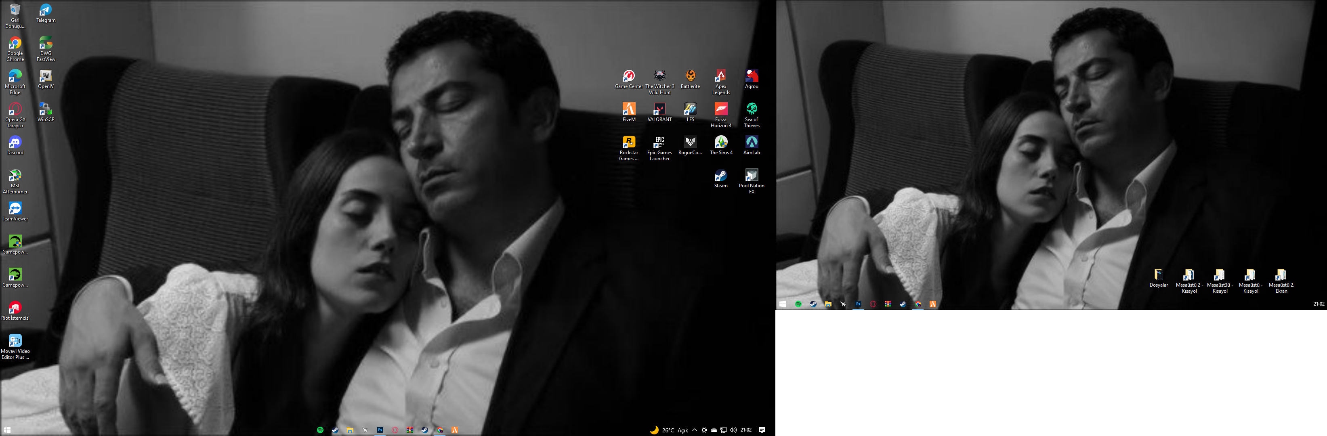Select the WinSCP desktop shortcut

coord(46,112)
